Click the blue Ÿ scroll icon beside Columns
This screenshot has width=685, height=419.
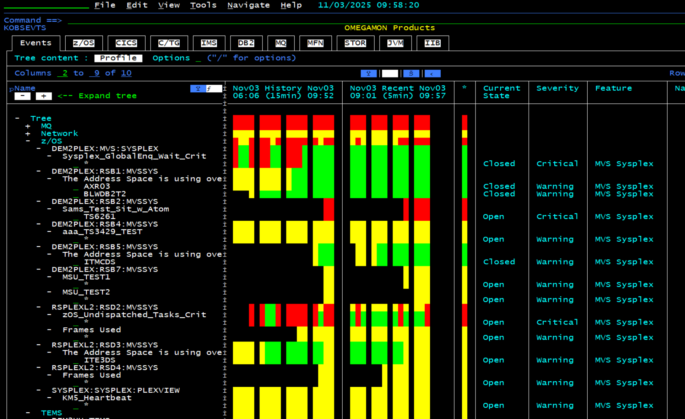368,74
